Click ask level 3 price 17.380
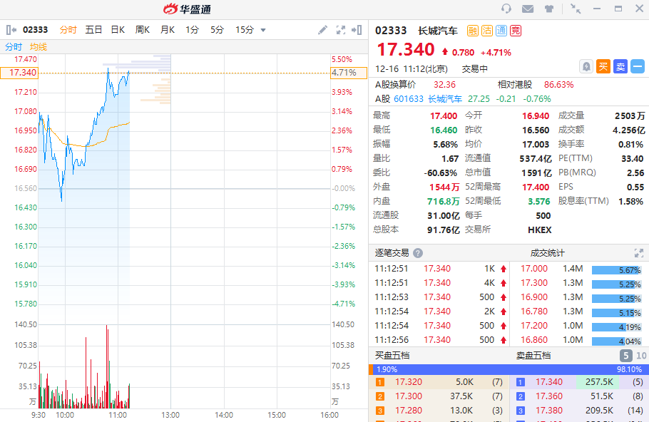 tap(549, 411)
